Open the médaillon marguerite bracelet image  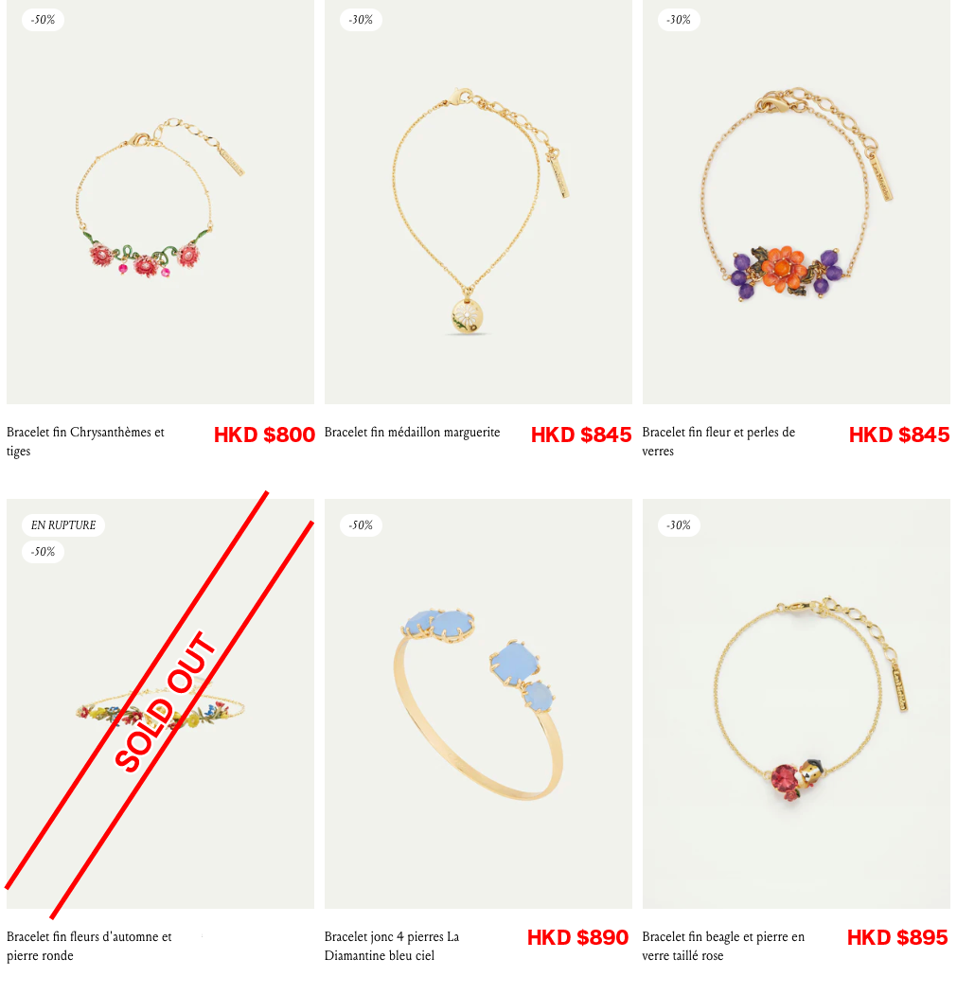tap(479, 202)
